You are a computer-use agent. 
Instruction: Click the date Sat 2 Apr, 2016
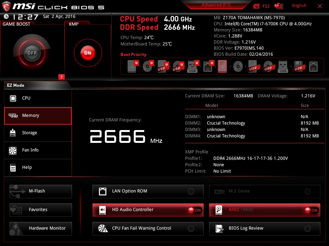click(x=59, y=17)
